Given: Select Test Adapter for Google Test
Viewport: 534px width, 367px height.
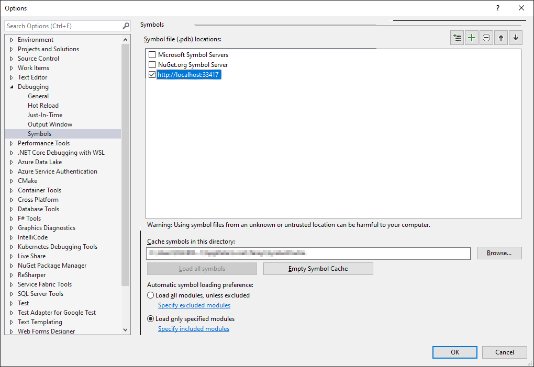Looking at the screenshot, I should click(57, 313).
